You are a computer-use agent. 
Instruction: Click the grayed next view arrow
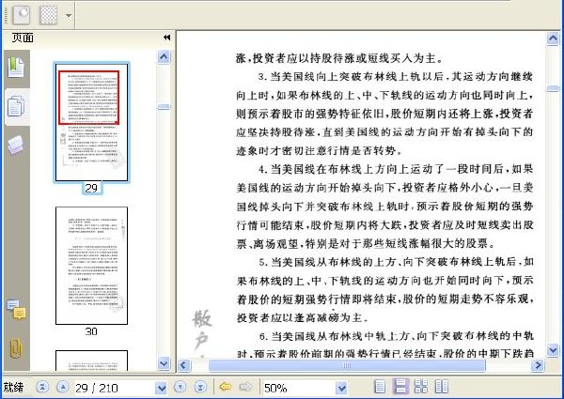(x=246, y=387)
